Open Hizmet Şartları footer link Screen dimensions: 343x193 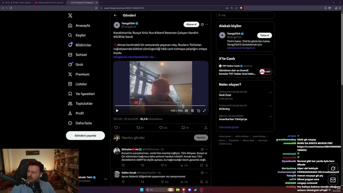click(x=225, y=136)
